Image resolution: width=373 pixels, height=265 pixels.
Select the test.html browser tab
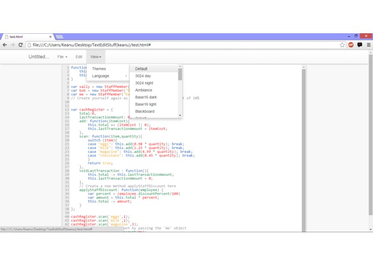27,36
